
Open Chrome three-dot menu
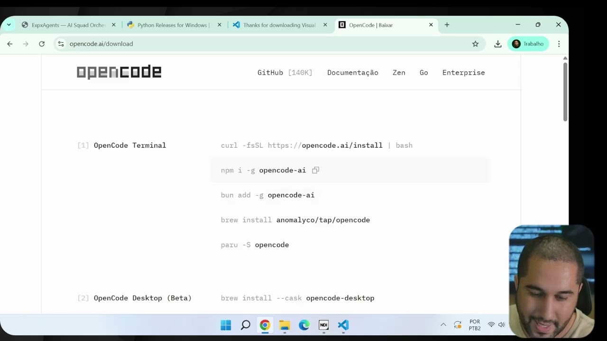click(559, 44)
